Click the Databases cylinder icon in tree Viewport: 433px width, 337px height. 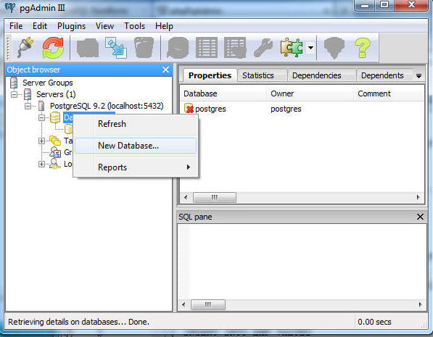[x=55, y=117]
